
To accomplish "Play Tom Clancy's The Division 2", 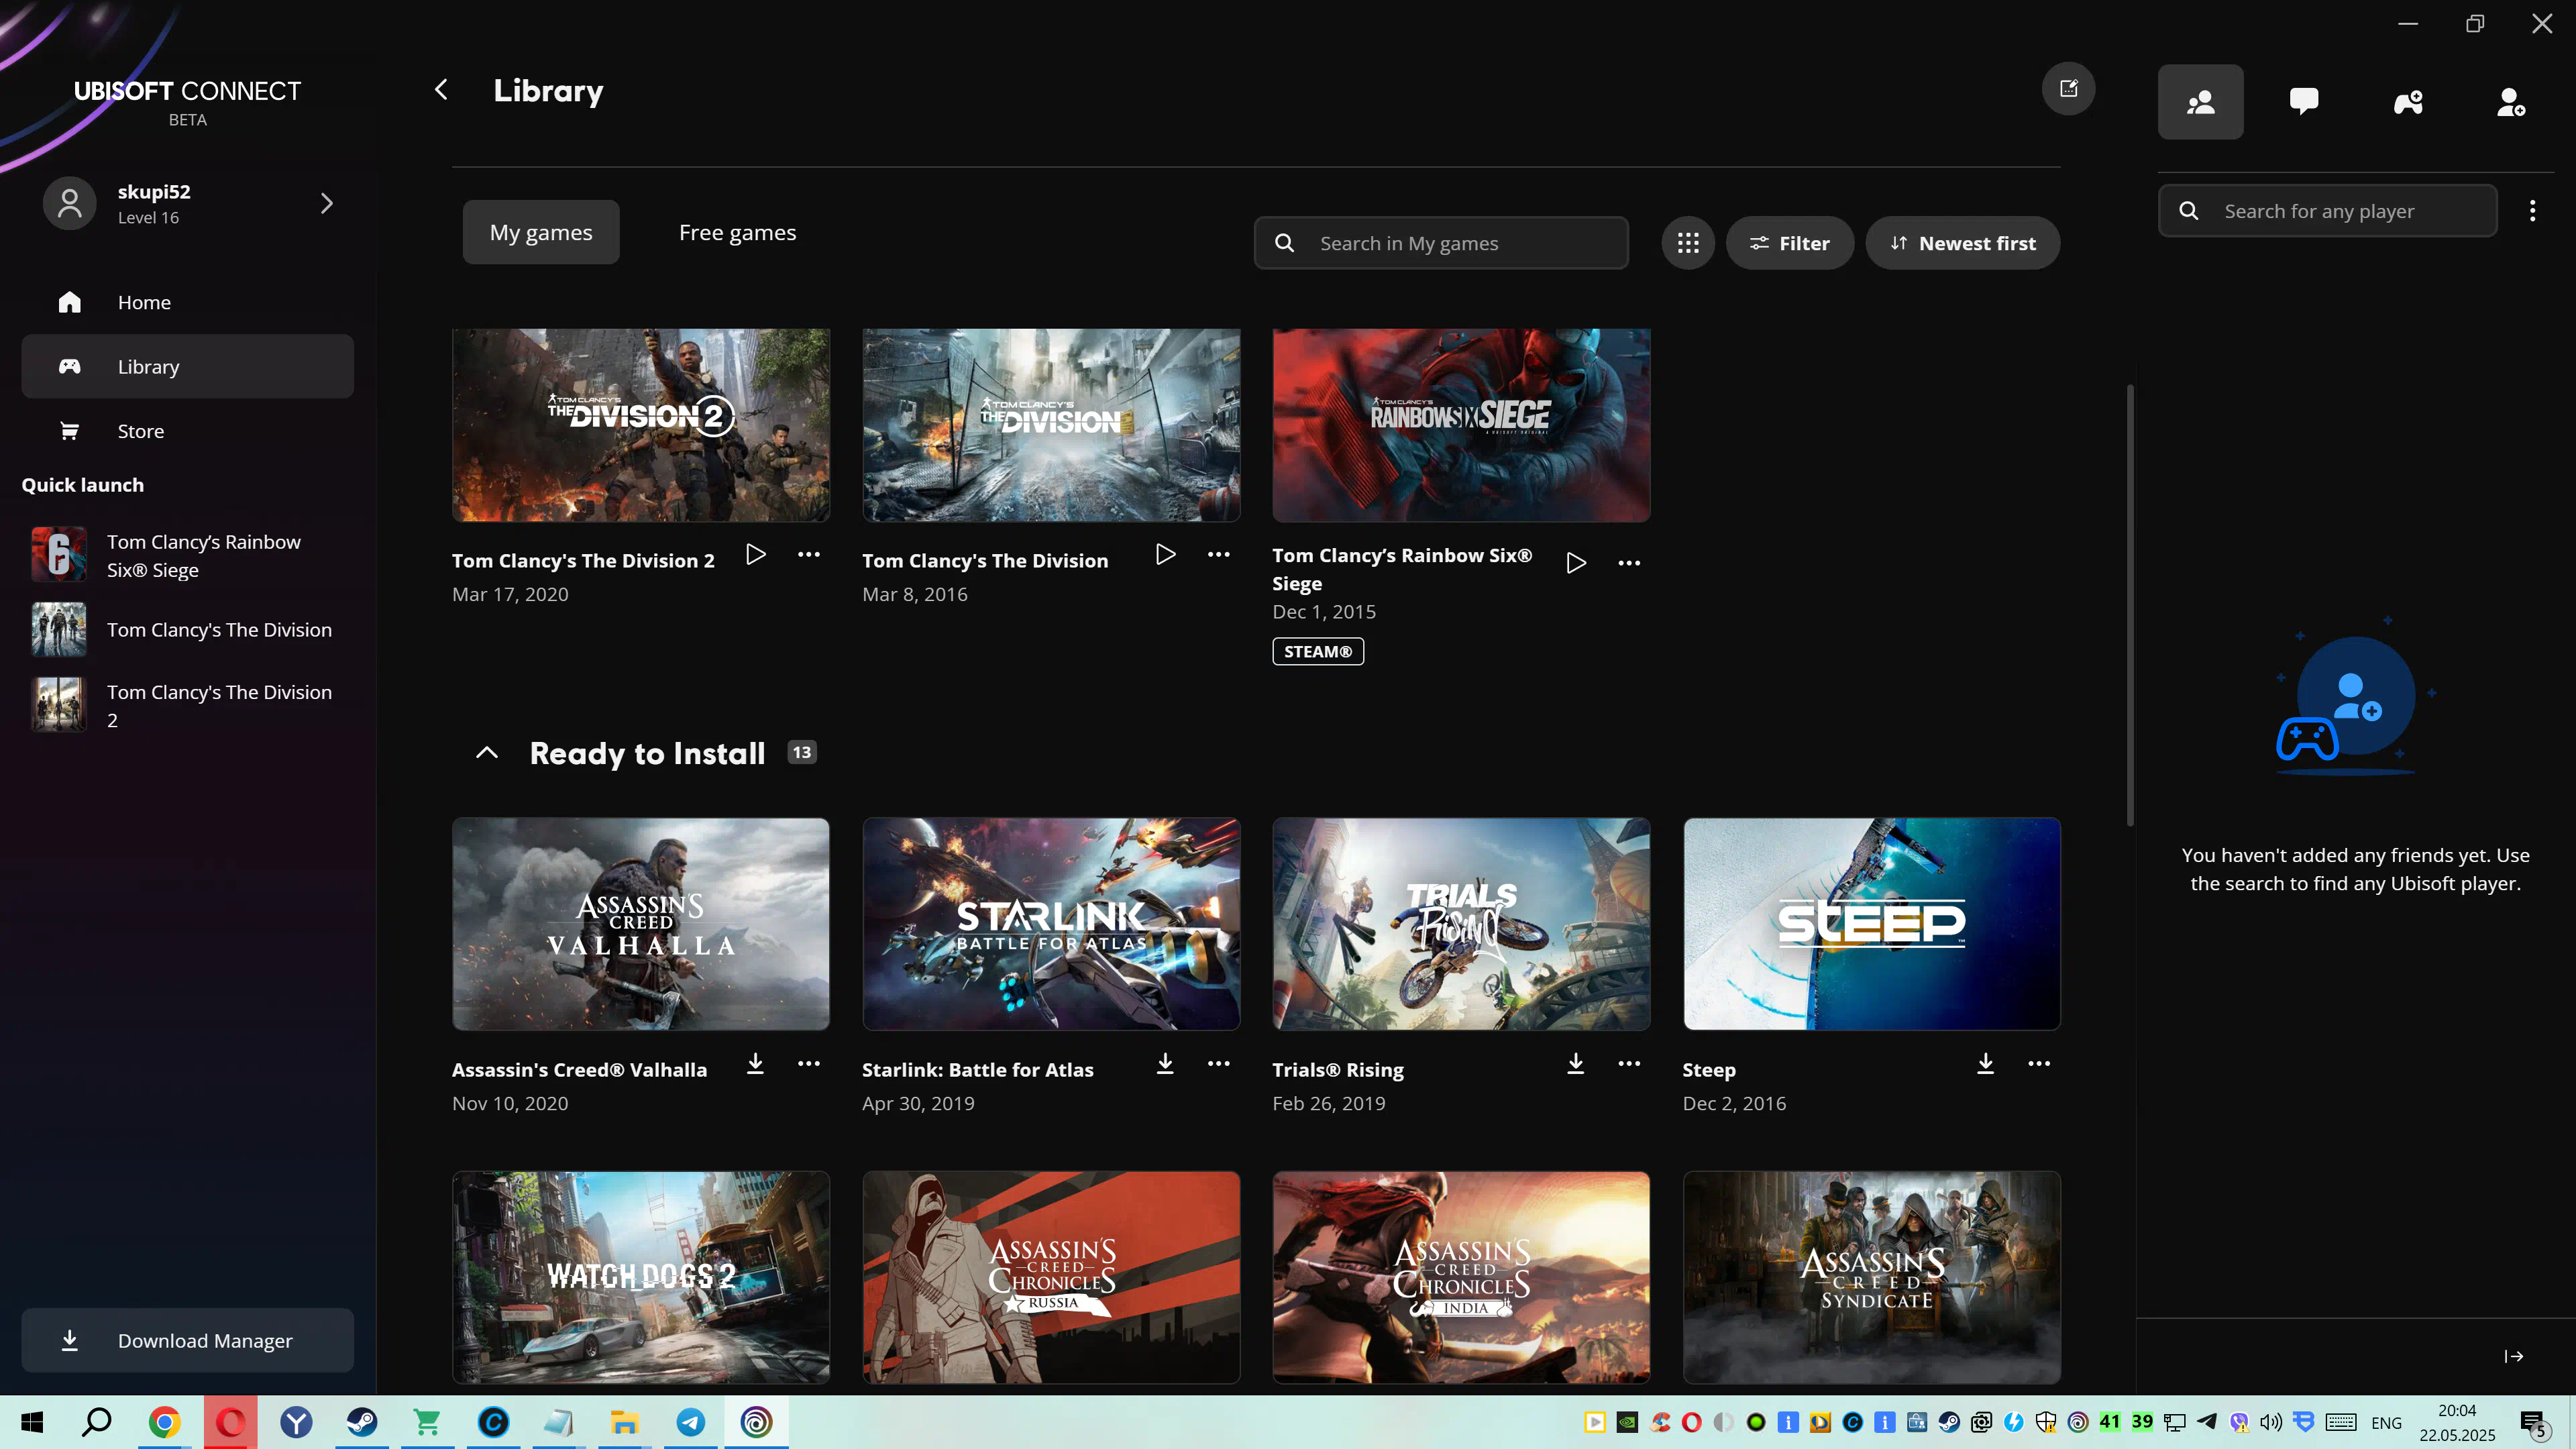I will click(x=756, y=554).
